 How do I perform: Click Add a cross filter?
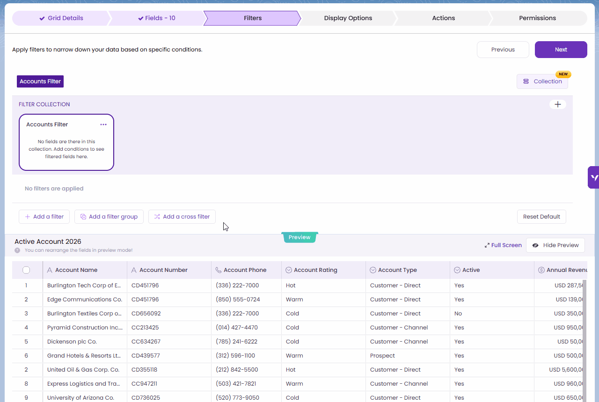click(x=182, y=217)
